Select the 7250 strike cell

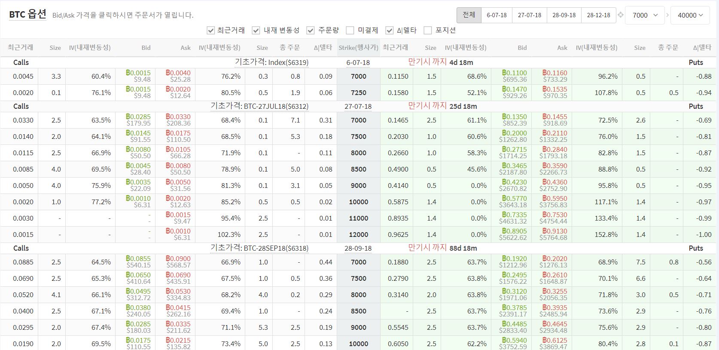(x=359, y=93)
